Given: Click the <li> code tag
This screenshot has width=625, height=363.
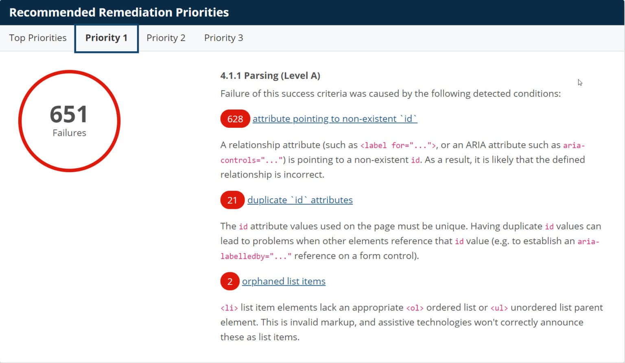Looking at the screenshot, I should pos(229,308).
